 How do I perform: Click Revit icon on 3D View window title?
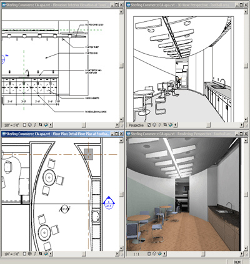click(129, 5)
